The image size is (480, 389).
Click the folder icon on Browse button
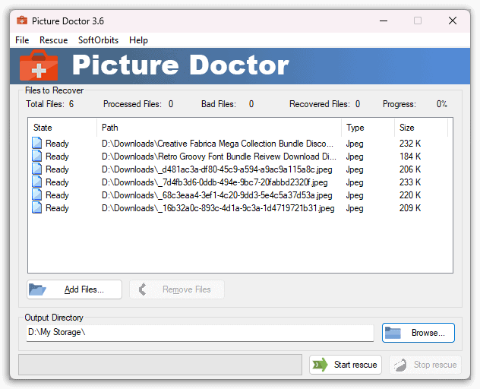[x=393, y=333]
